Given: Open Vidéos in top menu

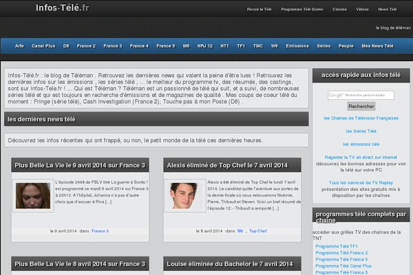Looking at the screenshot, I should pos(362,9).
